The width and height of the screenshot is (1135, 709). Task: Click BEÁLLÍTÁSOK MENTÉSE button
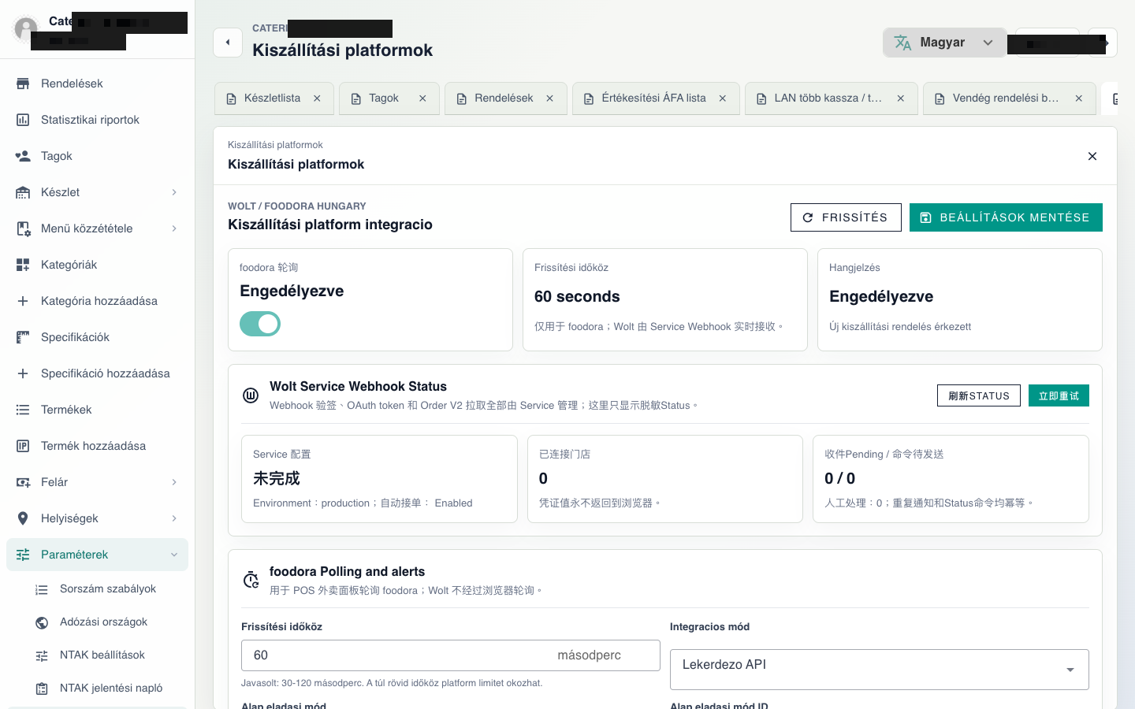[1006, 217]
